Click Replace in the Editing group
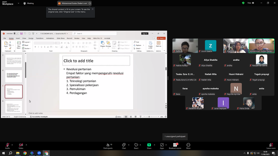278x156 pixels. (138, 45)
